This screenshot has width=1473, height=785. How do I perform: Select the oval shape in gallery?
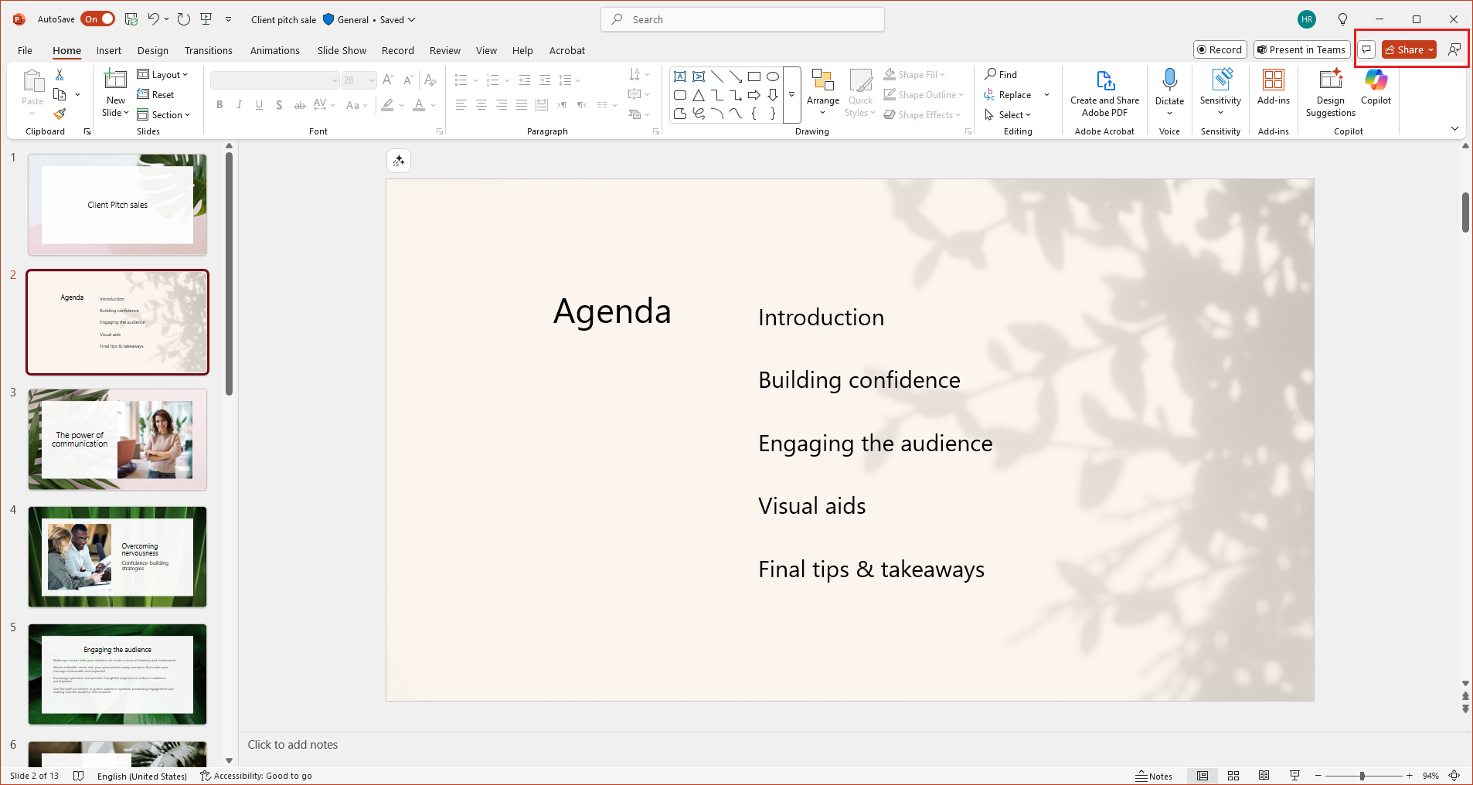(x=772, y=76)
